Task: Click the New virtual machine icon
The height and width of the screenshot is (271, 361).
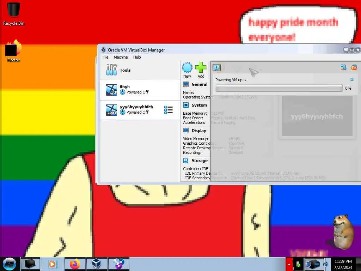Action: [187, 70]
